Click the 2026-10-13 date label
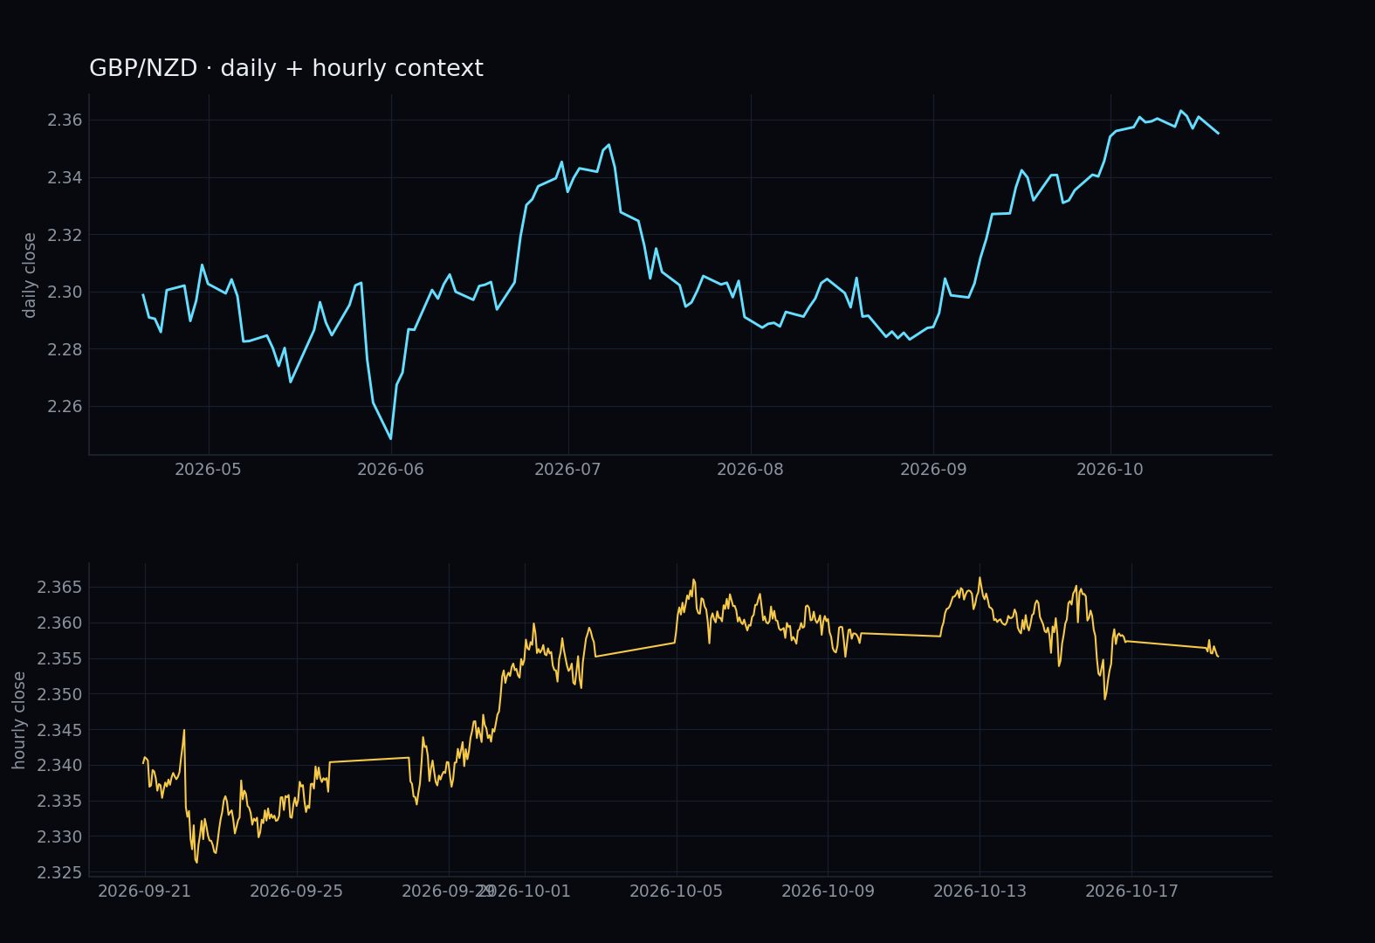Viewport: 1375px width, 943px height. click(980, 891)
